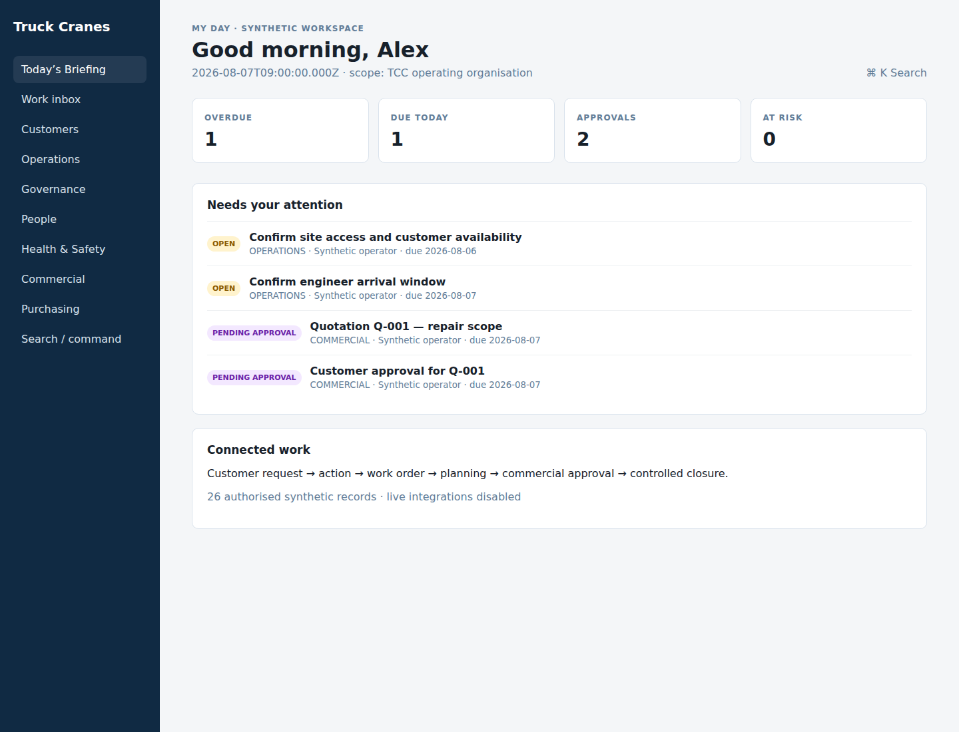The image size is (959, 732).
Task: Open Confirm site access and customer availability
Action: 386,237
